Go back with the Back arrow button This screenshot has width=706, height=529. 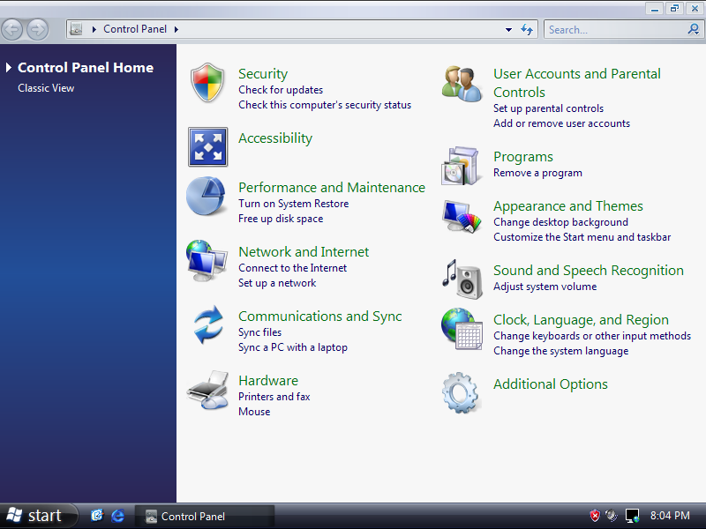[12, 30]
